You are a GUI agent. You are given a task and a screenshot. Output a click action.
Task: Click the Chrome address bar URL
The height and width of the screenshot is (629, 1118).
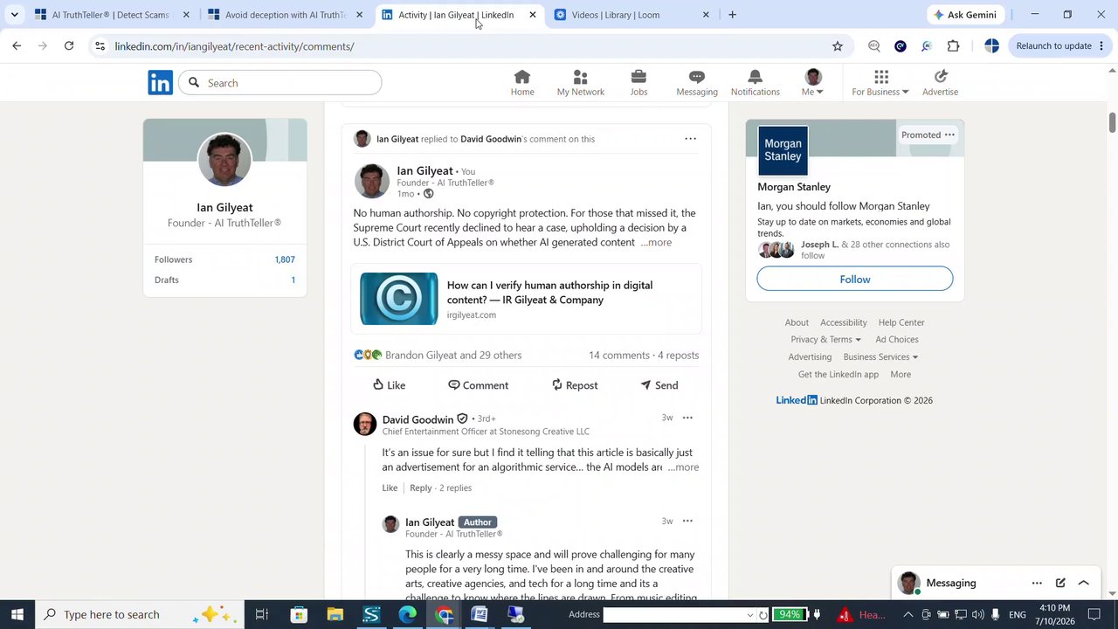tap(234, 46)
